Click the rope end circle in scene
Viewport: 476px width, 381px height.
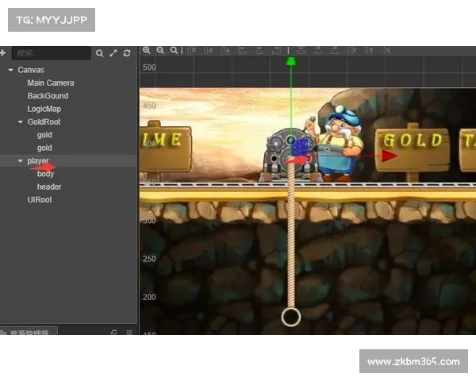291,317
